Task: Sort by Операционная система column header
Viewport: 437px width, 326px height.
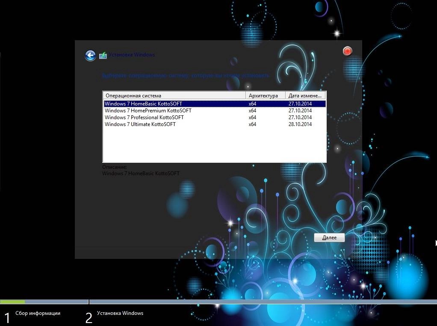Action: pyautogui.click(x=174, y=95)
